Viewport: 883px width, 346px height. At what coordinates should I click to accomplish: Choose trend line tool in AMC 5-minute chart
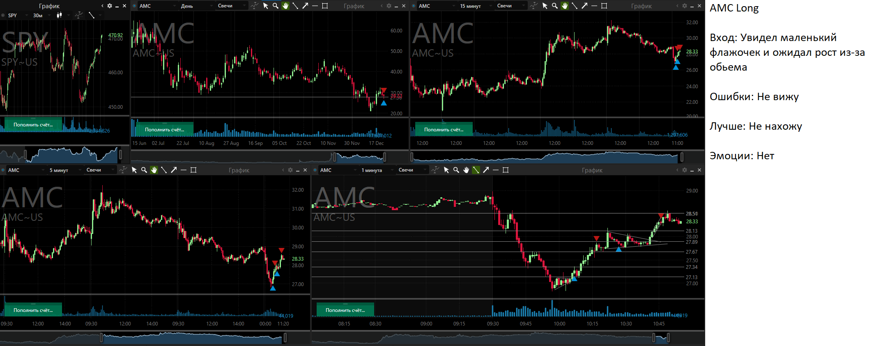(x=164, y=170)
